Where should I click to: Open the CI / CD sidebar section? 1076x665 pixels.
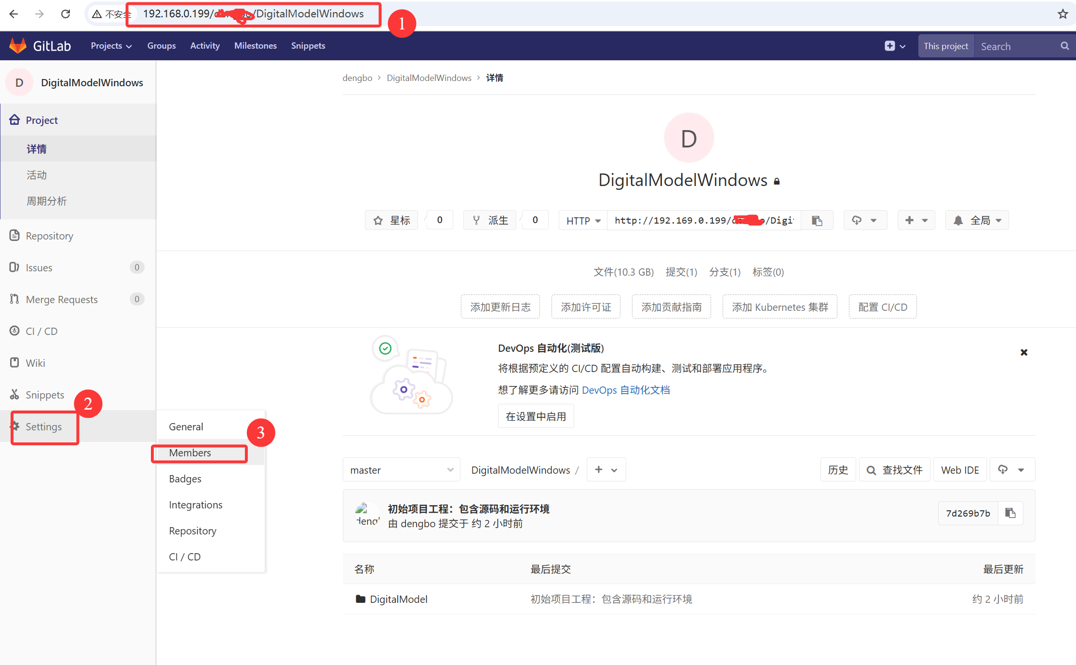coord(41,331)
